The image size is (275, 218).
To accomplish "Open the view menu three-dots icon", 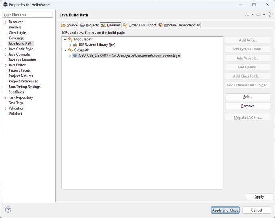I will pyautogui.click(x=269, y=15).
